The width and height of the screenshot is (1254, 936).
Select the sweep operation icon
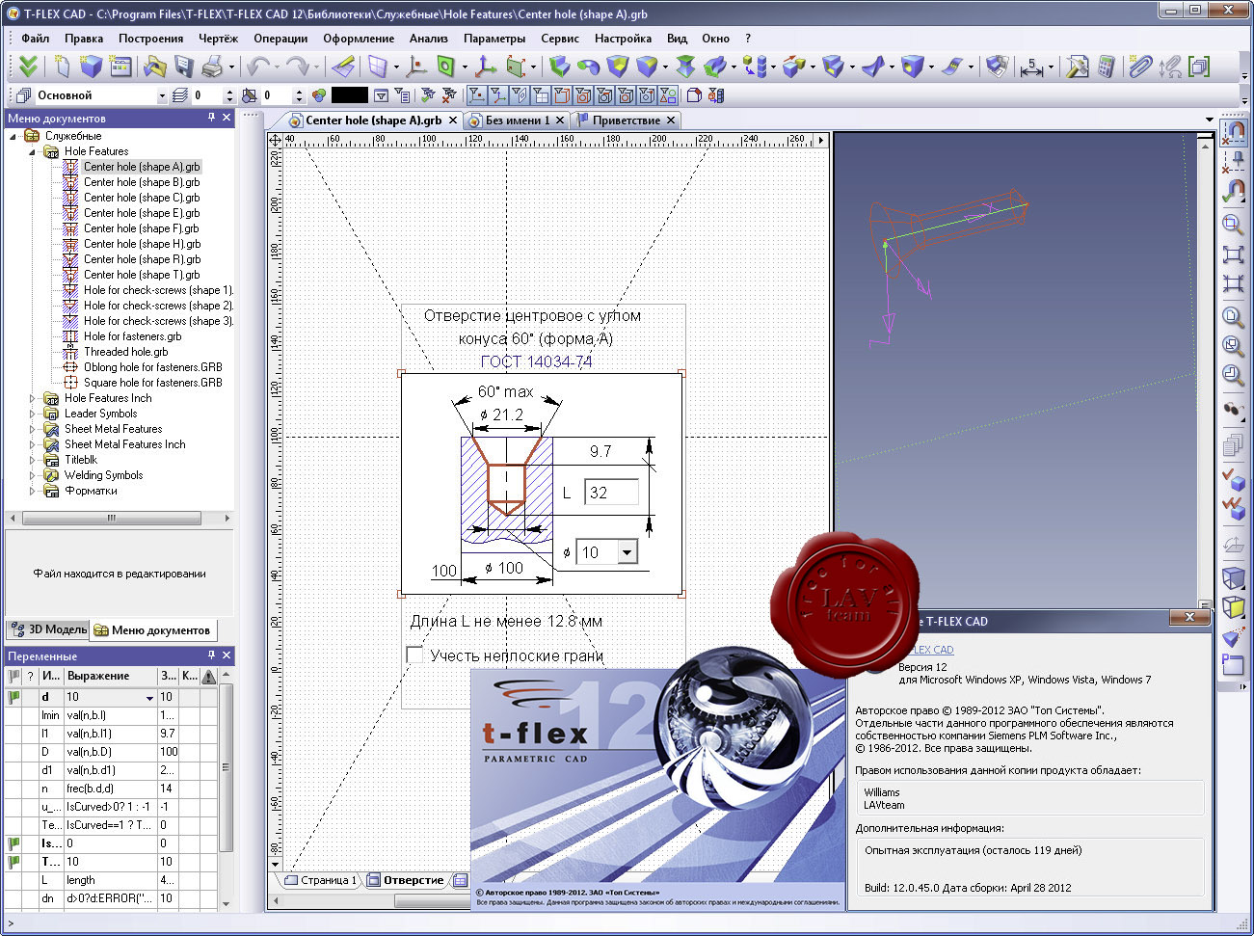(x=715, y=67)
